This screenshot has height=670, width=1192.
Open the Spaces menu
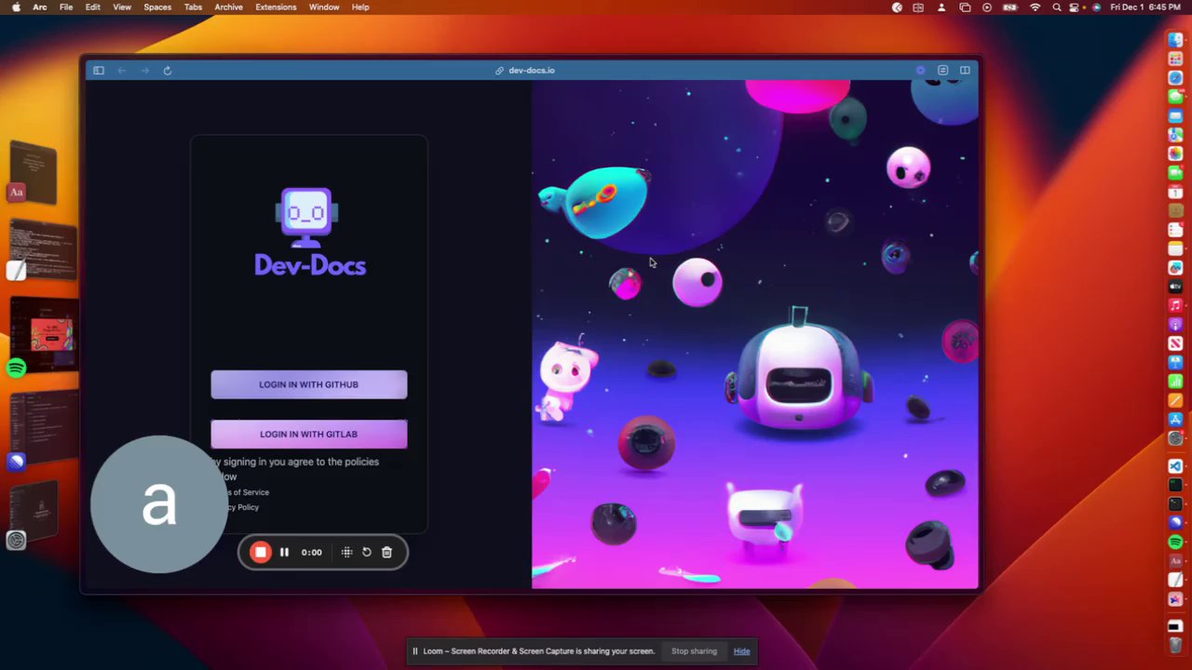pyautogui.click(x=157, y=7)
